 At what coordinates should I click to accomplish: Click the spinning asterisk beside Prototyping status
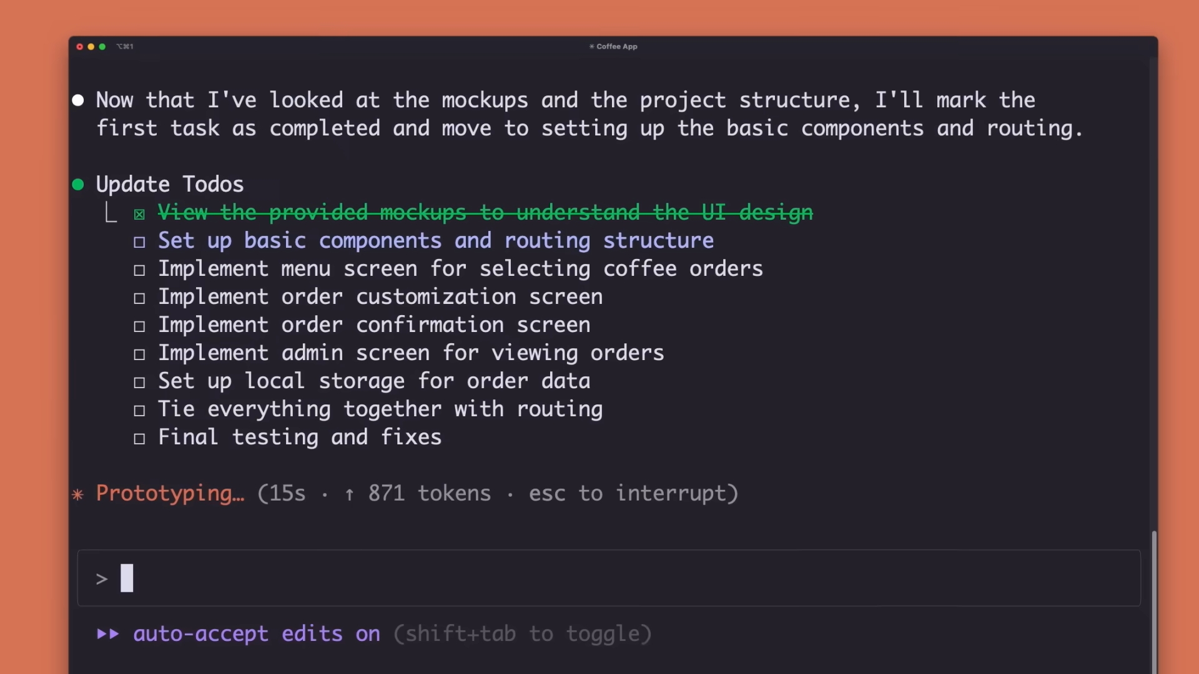(x=77, y=494)
